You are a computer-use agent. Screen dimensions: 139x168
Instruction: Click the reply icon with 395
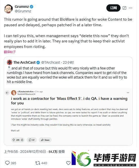[11, 163]
